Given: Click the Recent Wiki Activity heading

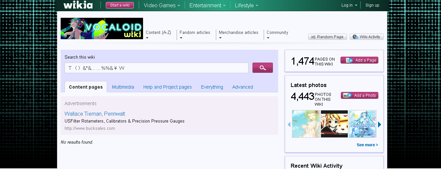Looking at the screenshot, I should (316, 166).
